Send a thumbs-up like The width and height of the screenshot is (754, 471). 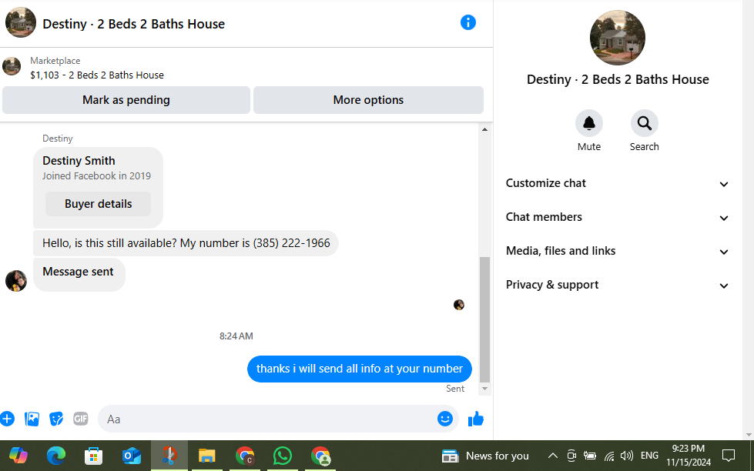pyautogui.click(x=475, y=419)
